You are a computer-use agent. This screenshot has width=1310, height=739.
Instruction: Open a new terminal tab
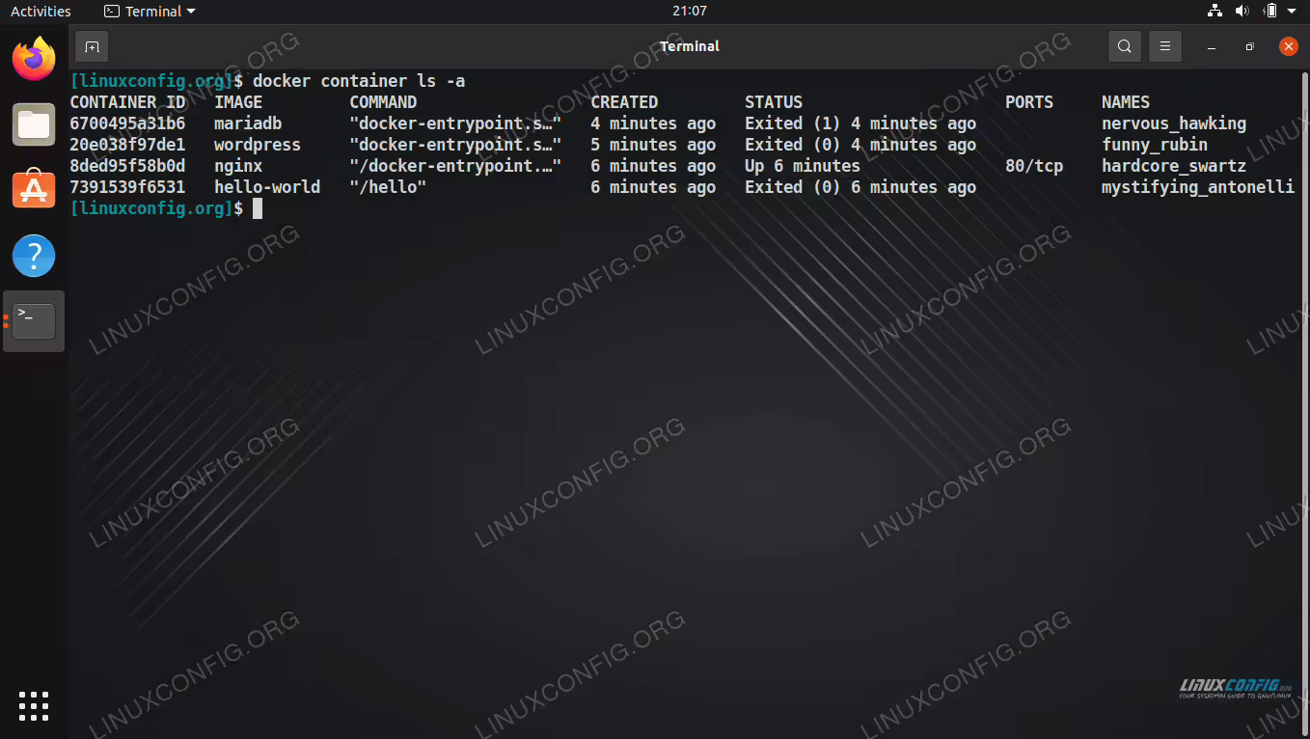click(92, 46)
